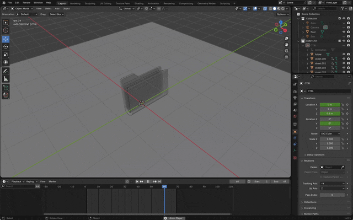Viewport: 353px width, 220px height.
Task: Hide the floor object with its eye icon
Action: pos(344,32)
